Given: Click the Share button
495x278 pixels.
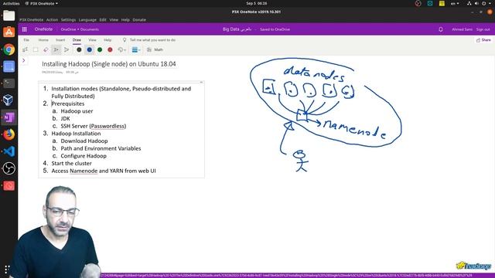Looking at the screenshot, I should coord(483,40).
